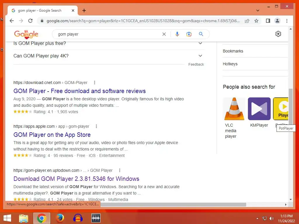The height and width of the screenshot is (224, 299).
Task: Click the VLC media player label
Action: pos(231,131)
